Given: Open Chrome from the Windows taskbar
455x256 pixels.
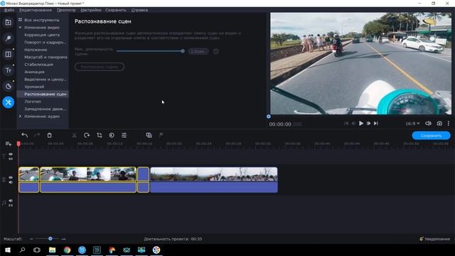Looking at the screenshot, I should click(67, 250).
